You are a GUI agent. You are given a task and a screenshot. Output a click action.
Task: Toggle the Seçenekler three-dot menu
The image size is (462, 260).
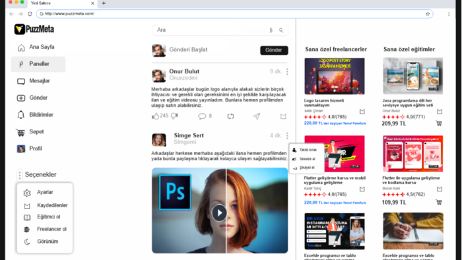tap(20, 175)
